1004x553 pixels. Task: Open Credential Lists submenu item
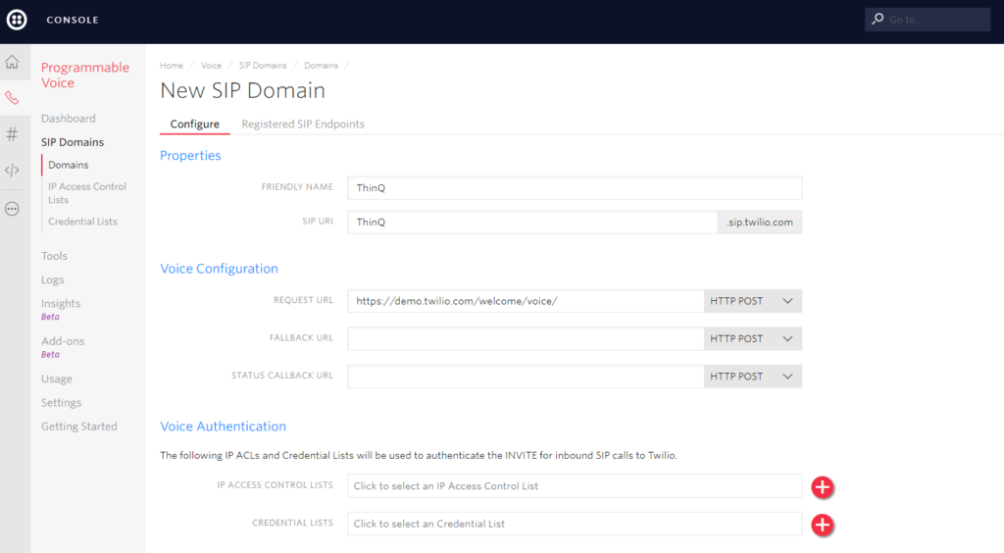point(82,222)
